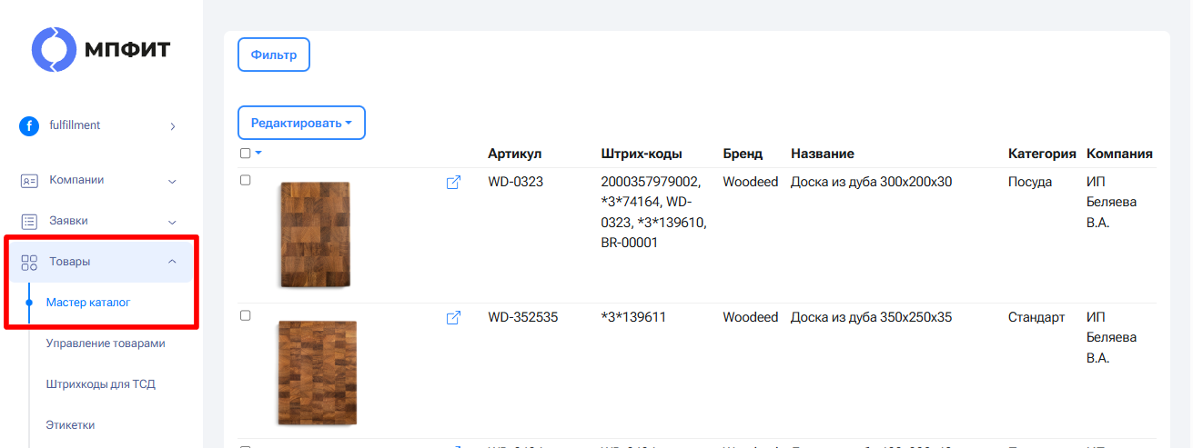Open WD-0323 product via external link icon

[453, 183]
